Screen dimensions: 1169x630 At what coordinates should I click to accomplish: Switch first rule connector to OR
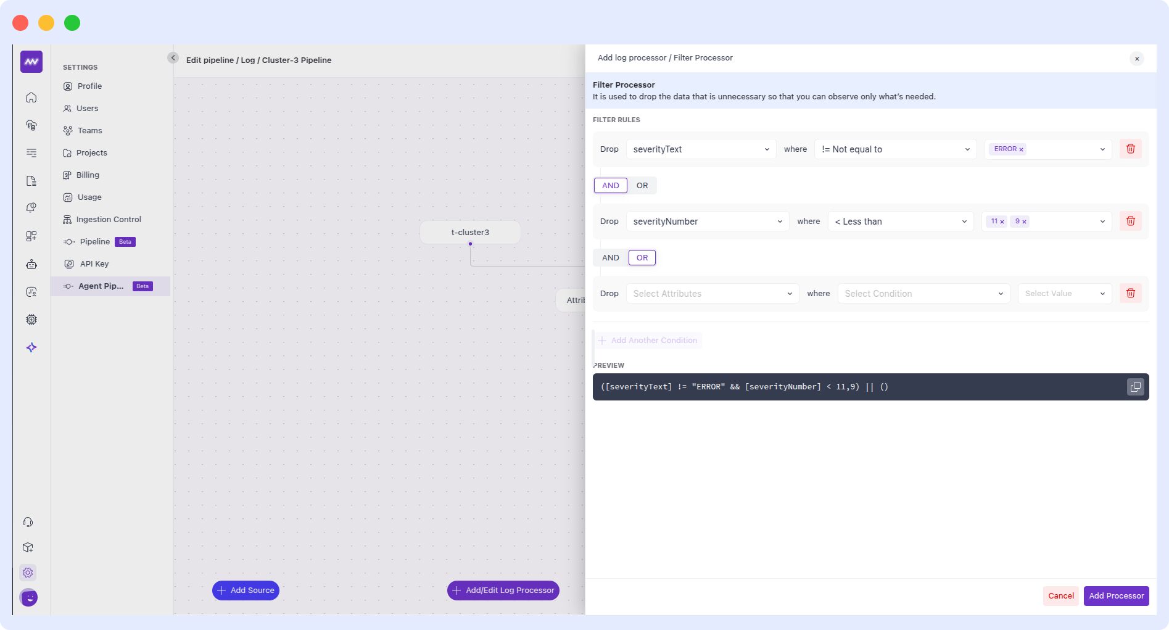coord(642,185)
